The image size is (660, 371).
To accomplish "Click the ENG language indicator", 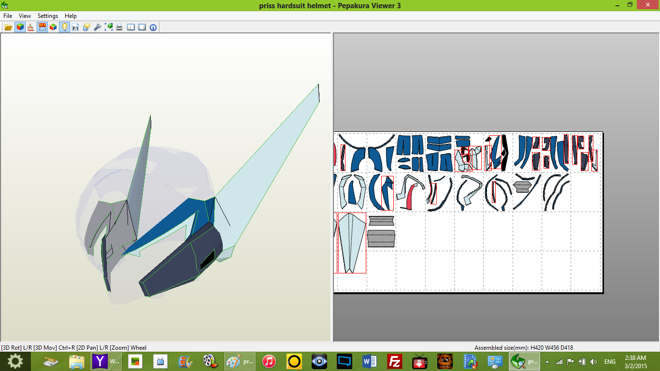I will tap(610, 362).
